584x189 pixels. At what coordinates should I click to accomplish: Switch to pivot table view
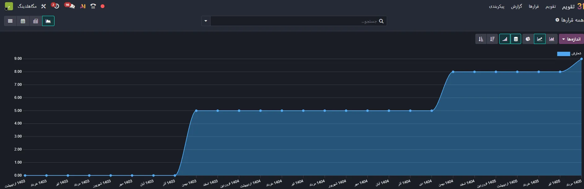pos(36,21)
